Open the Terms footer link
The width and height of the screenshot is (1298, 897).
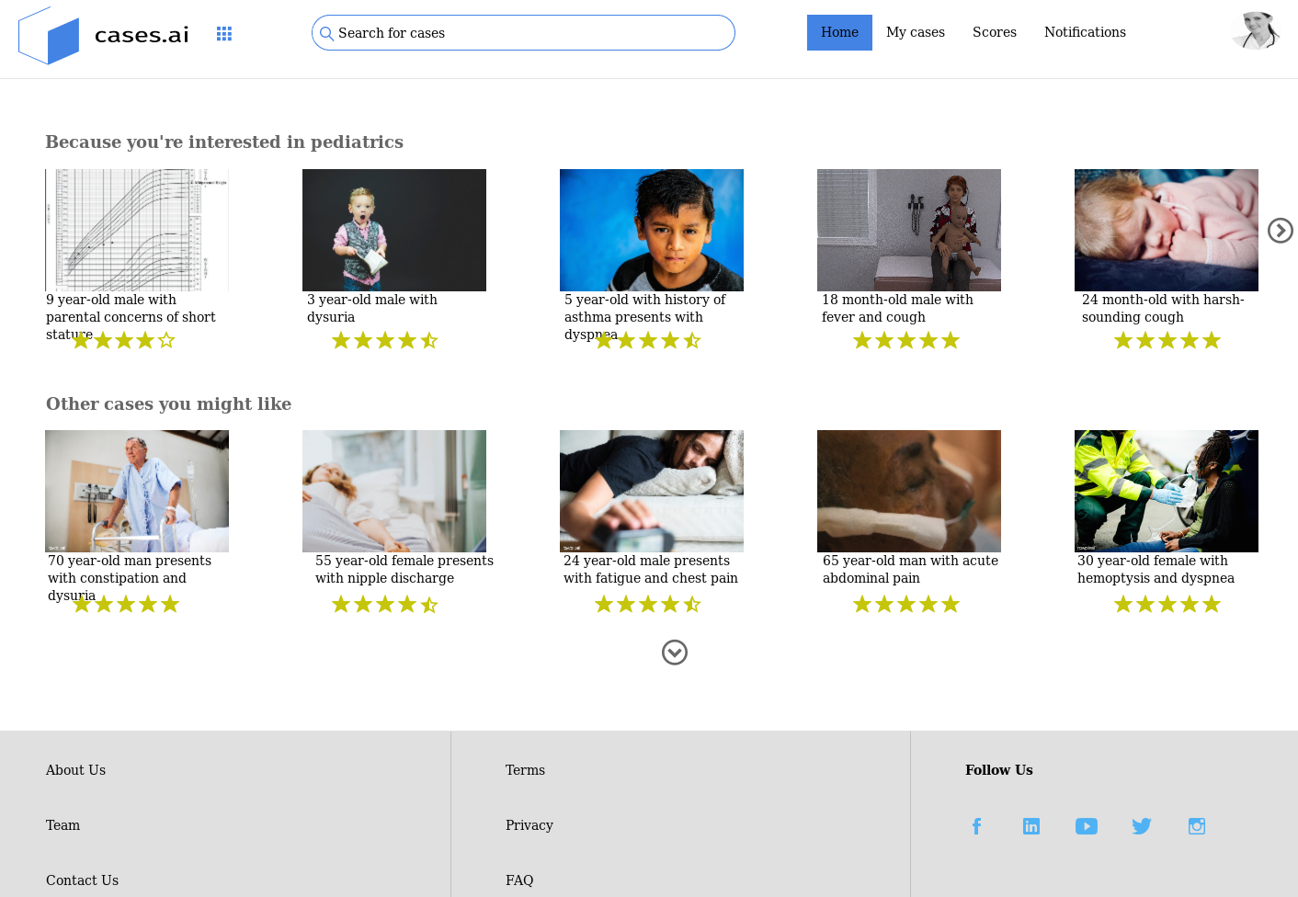525,770
